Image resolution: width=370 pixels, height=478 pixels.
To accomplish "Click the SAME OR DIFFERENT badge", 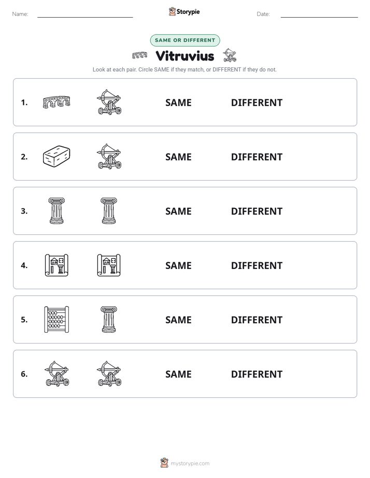I will point(185,40).
